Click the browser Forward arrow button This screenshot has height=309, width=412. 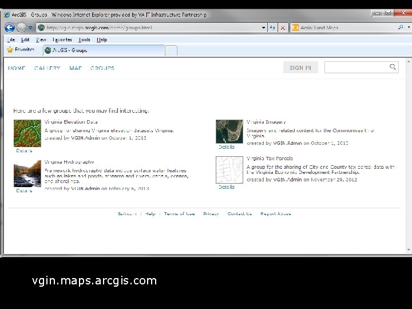21,27
